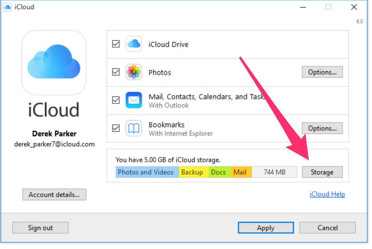Minimize the iCloud window

tap(303, 8)
